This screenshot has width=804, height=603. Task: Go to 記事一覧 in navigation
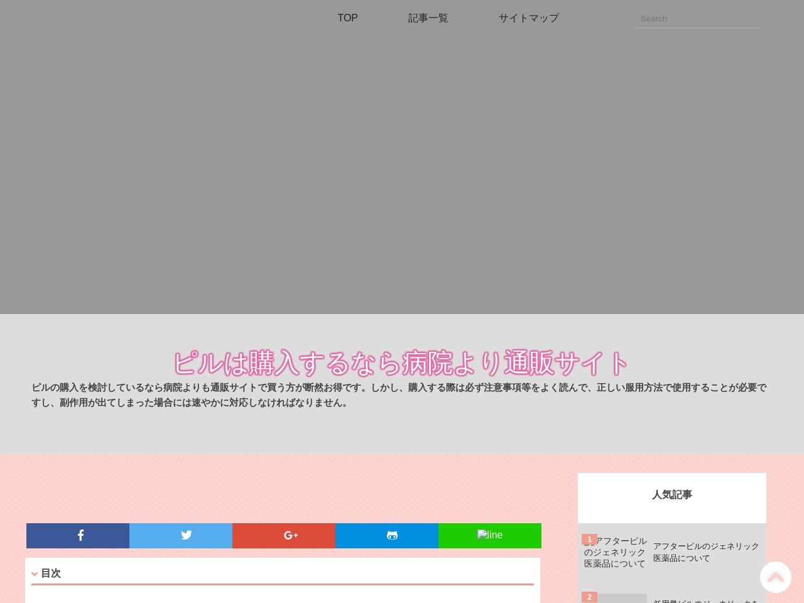[x=428, y=18]
